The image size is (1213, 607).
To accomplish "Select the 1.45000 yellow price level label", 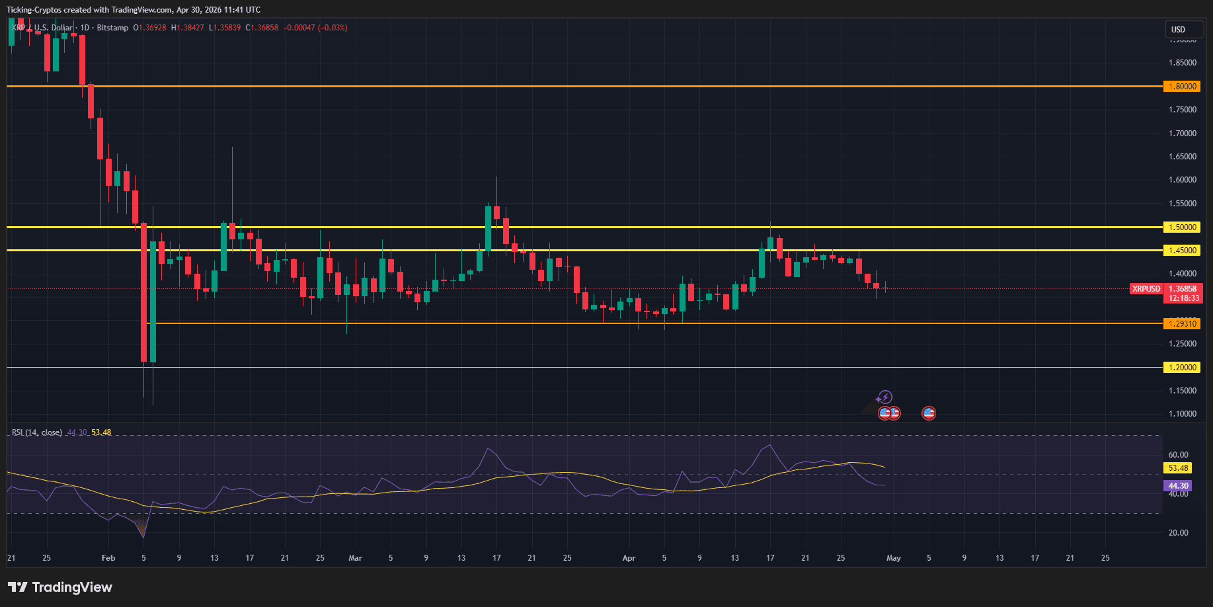I will (x=1181, y=251).
